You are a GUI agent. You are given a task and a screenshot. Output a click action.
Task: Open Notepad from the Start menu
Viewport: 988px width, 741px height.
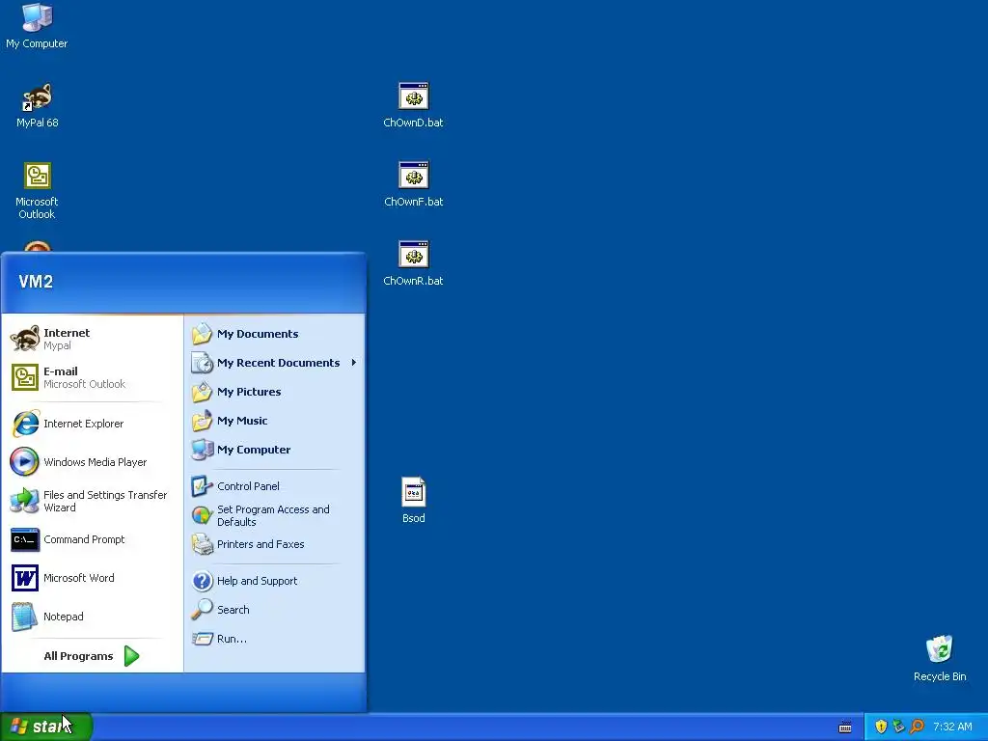point(92,617)
